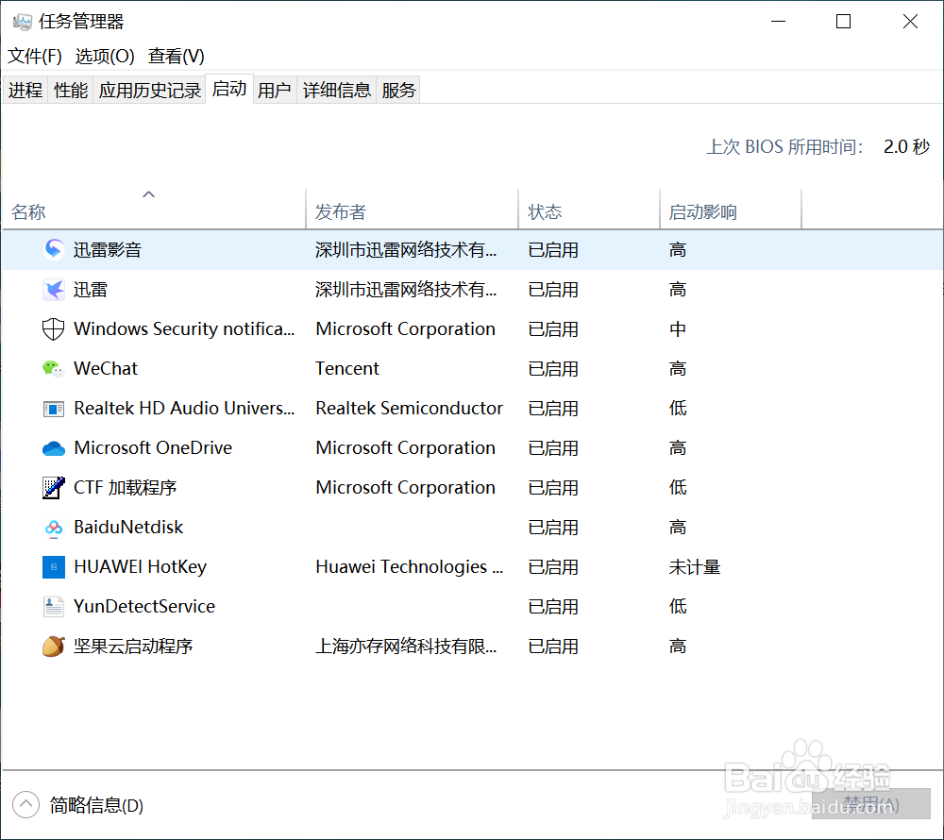Click the 迅雷 (Thunder) application icon

54,289
